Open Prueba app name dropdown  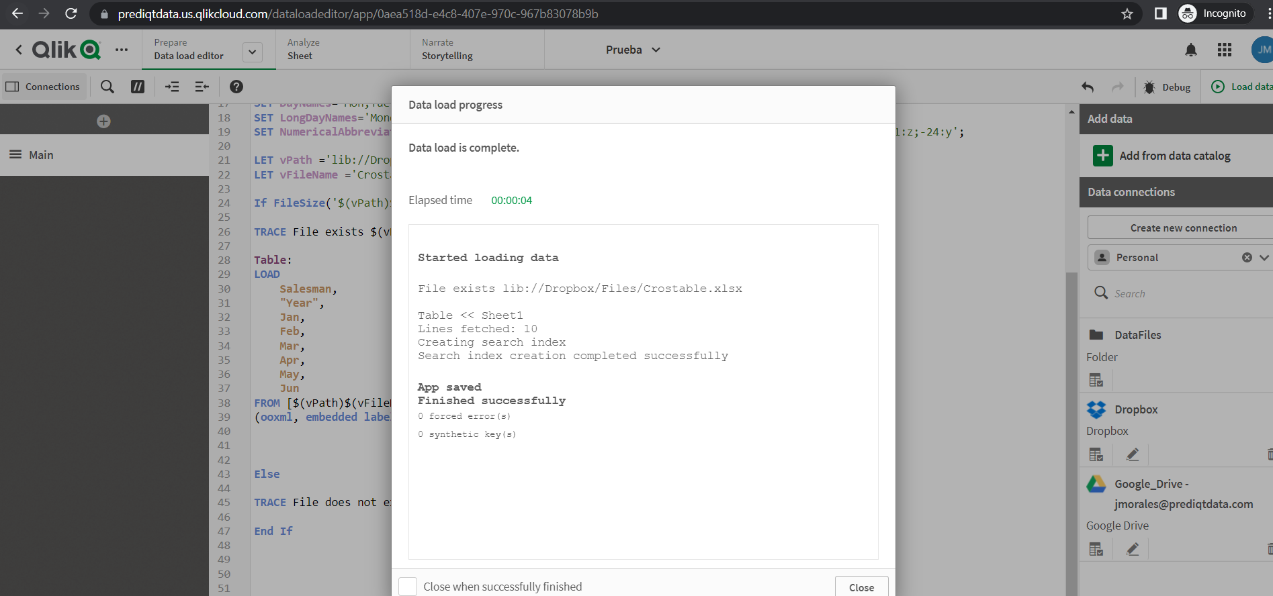633,50
